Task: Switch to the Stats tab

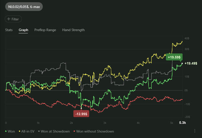Action: tap(9, 30)
